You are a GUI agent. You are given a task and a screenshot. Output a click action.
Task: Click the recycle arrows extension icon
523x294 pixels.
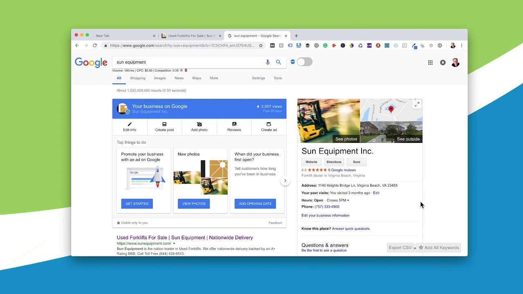click(x=360, y=46)
